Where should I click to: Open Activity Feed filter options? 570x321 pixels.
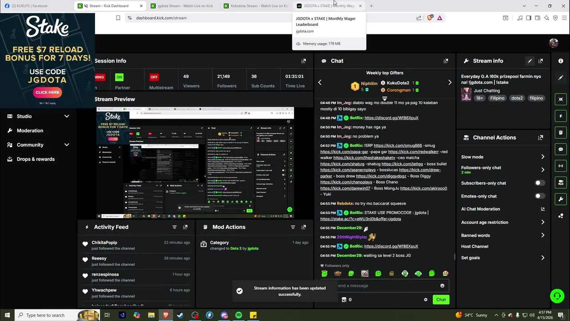[175, 227]
